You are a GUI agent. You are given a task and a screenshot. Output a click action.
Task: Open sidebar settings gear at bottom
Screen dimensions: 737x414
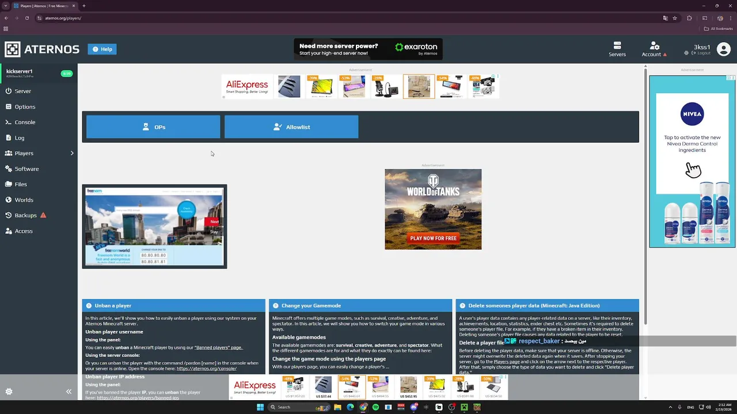pos(9,392)
